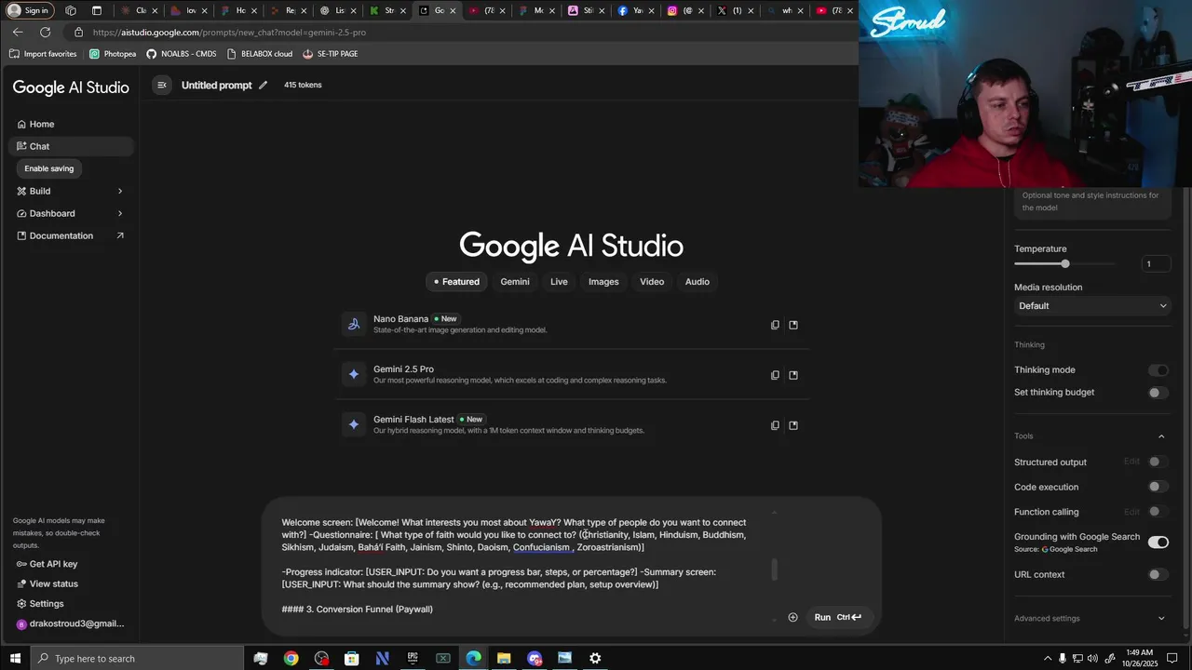This screenshot has width=1192, height=670.
Task: Open Gemini Flash Latest details icon
Action: click(x=793, y=425)
